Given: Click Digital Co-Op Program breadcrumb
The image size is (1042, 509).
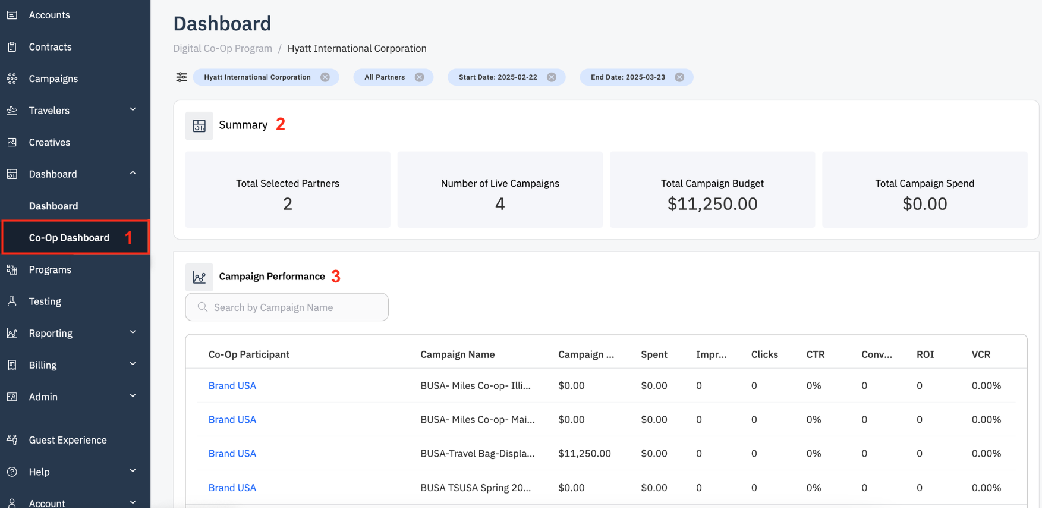Looking at the screenshot, I should [222, 48].
